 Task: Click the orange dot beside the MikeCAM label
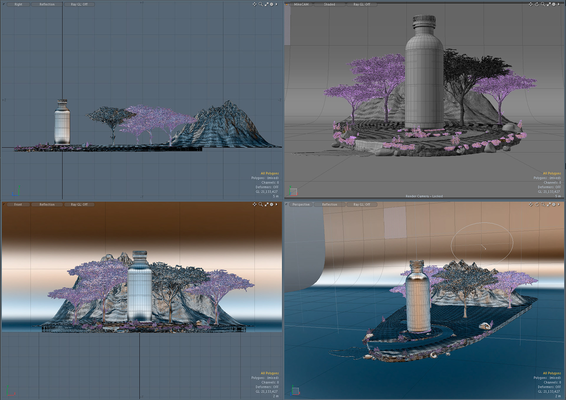point(287,4)
